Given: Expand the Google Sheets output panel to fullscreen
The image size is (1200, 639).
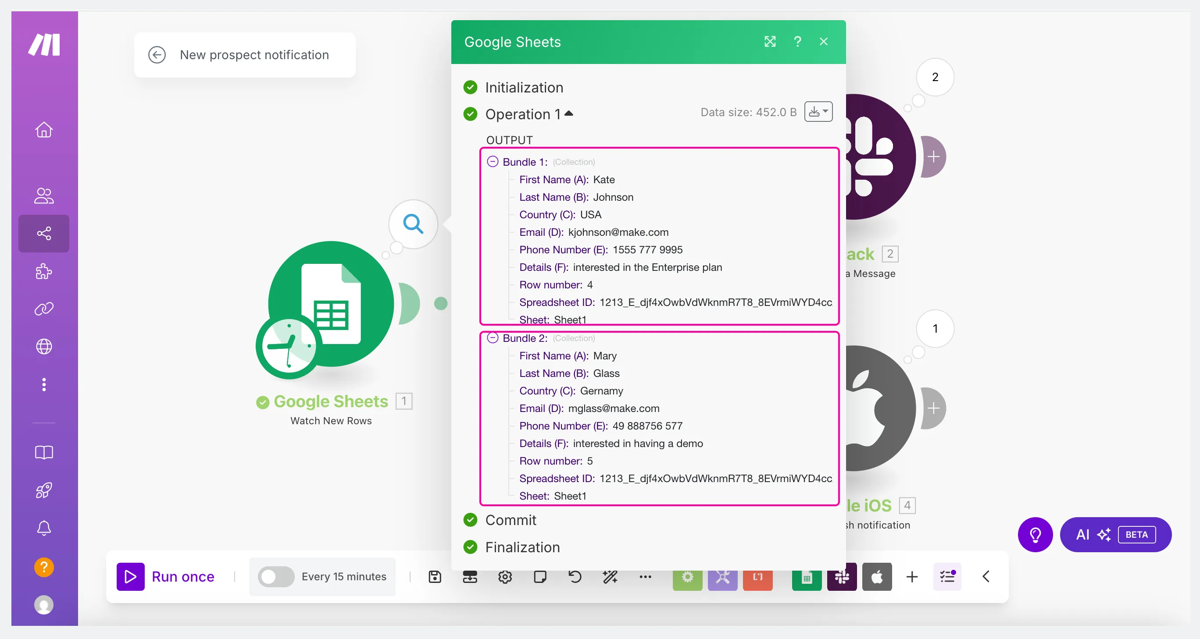Looking at the screenshot, I should (770, 42).
